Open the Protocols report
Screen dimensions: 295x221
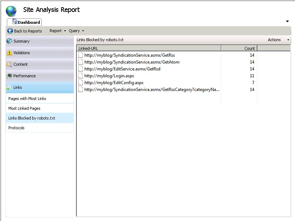[40, 128]
